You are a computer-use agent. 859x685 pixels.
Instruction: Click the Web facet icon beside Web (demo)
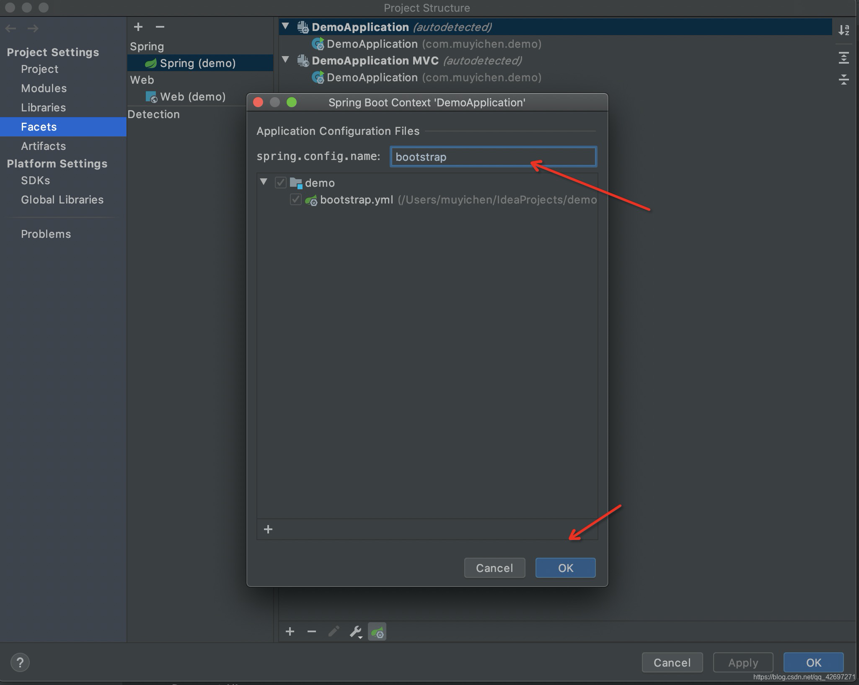[151, 97]
